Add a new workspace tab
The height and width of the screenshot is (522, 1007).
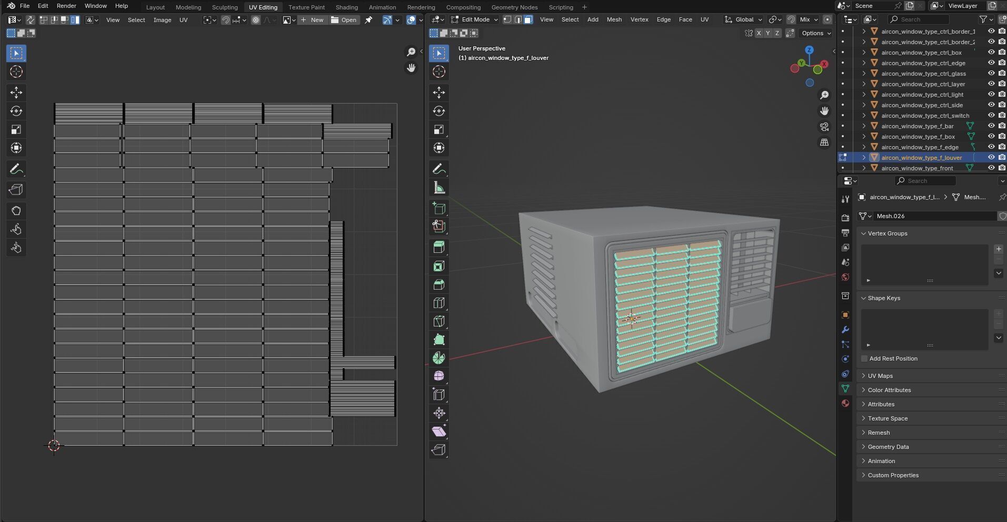[x=584, y=7]
